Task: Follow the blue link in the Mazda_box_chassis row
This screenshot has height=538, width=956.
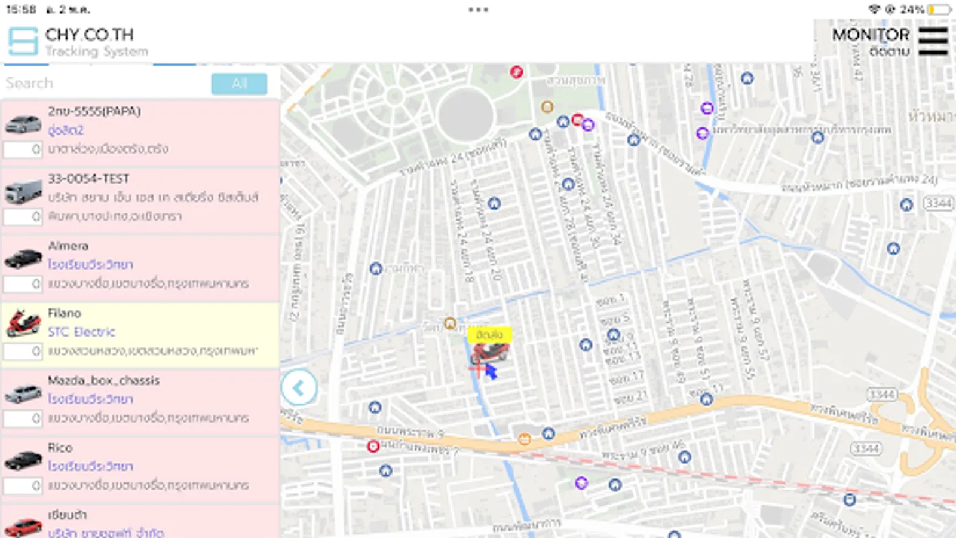Action: (90, 399)
